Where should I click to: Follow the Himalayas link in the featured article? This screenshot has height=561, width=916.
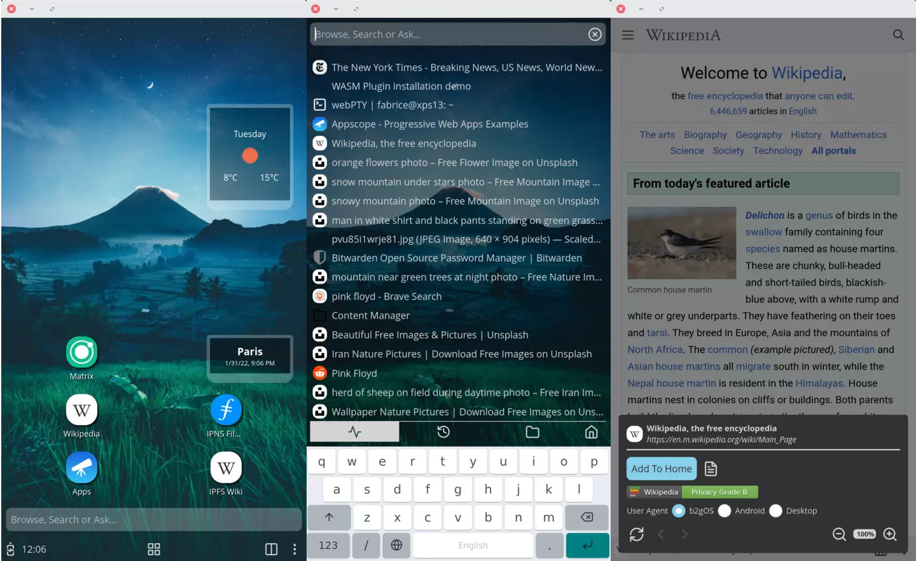tap(819, 384)
